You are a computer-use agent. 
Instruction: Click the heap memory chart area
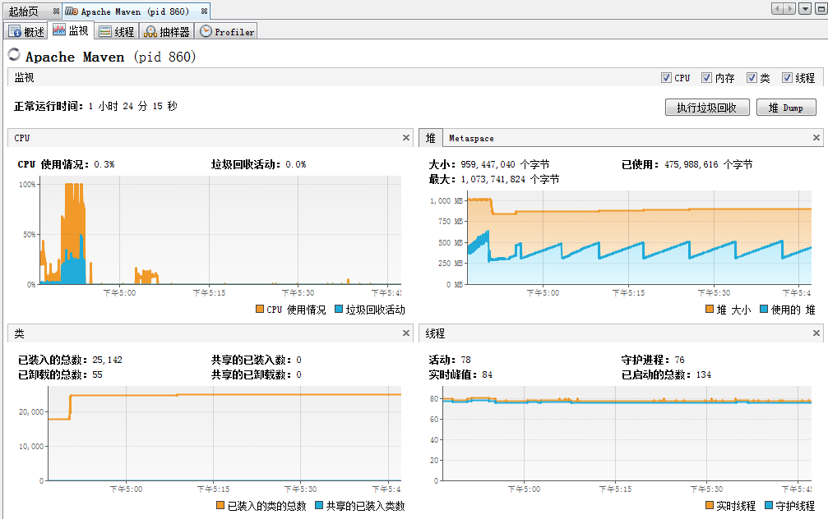coord(640,238)
